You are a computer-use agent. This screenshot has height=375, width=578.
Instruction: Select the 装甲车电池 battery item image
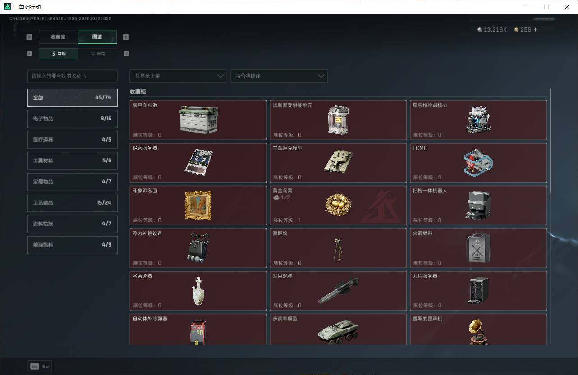click(x=199, y=120)
